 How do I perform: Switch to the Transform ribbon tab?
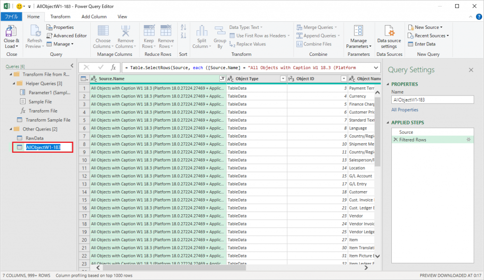60,17
